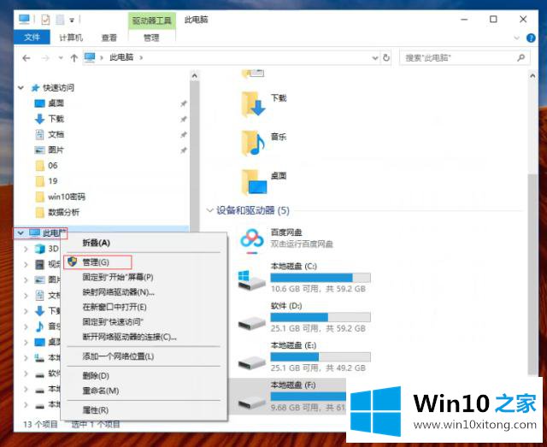This screenshot has height=447, width=547.
Task: Expand the 3D objects tree node
Action: coord(26,249)
